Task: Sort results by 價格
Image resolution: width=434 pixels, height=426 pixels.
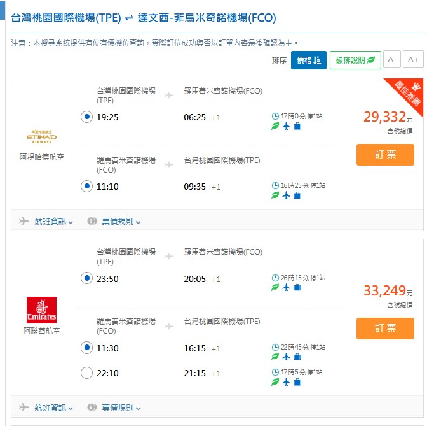Action: 309,60
